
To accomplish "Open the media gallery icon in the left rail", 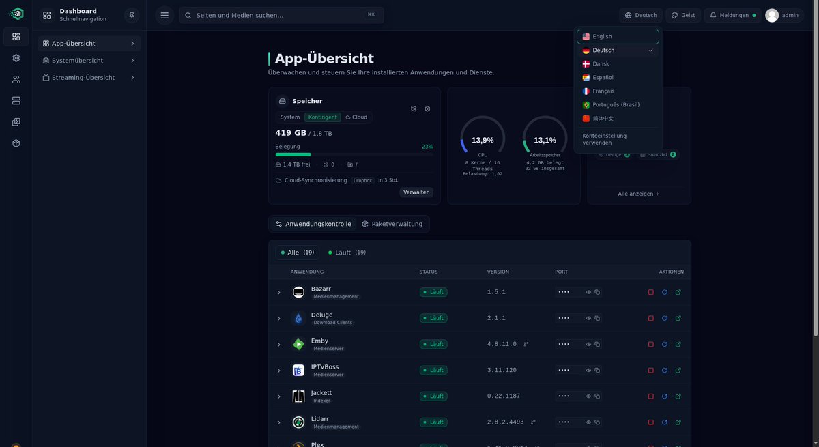I will 16,122.
